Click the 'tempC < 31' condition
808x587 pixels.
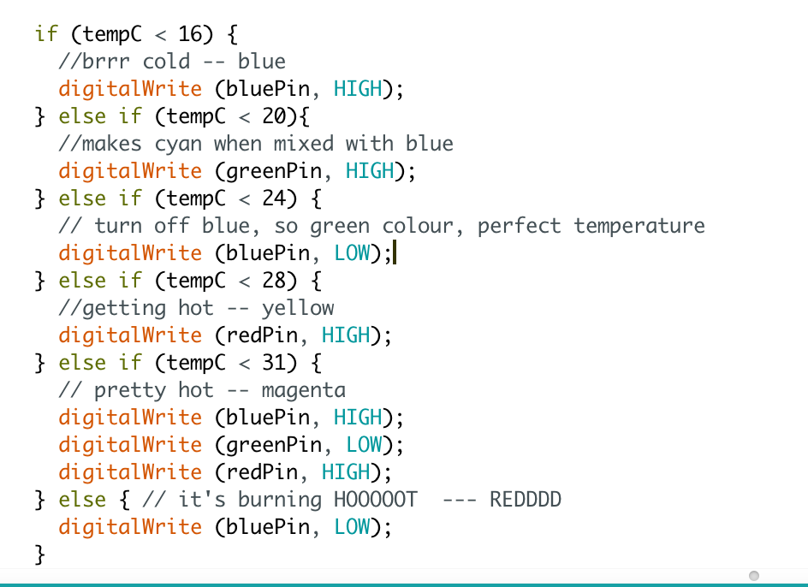(x=226, y=362)
